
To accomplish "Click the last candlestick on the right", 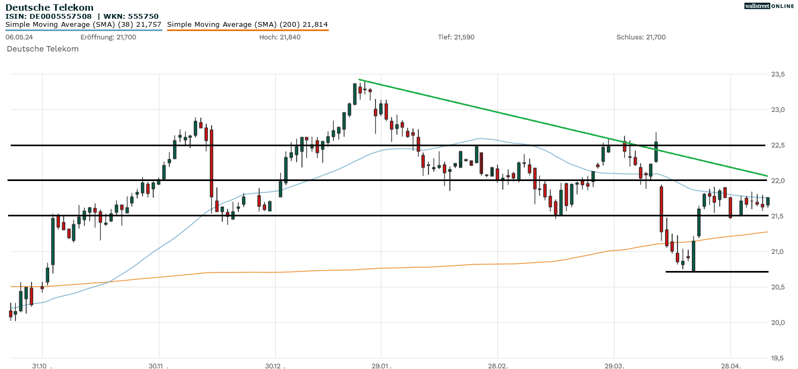I will 768,201.
